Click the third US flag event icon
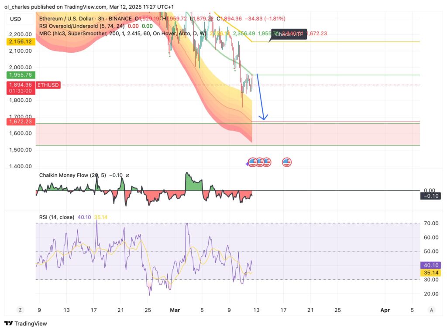Image resolution: width=447 pixels, height=331 pixels. click(x=267, y=162)
